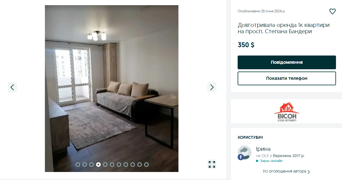The image size is (342, 180).
Task: Click the Повідомлення button
Action: click(x=287, y=62)
